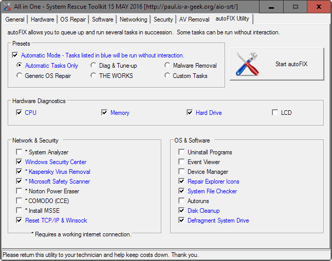Toggle the Automatic Mode checkbox

tap(15, 55)
